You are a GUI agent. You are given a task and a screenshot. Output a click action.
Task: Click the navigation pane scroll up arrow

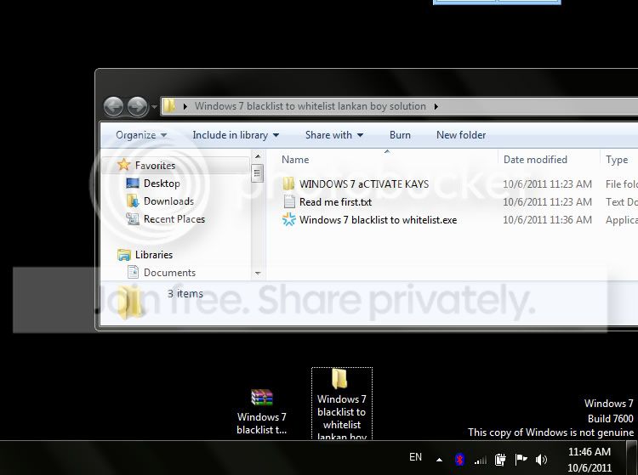(x=258, y=156)
